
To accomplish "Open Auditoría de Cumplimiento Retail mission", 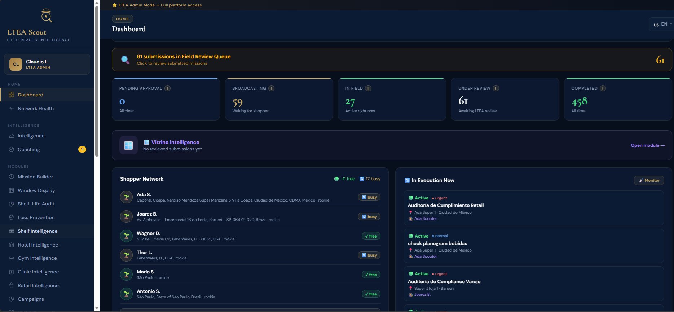I will pos(534,208).
